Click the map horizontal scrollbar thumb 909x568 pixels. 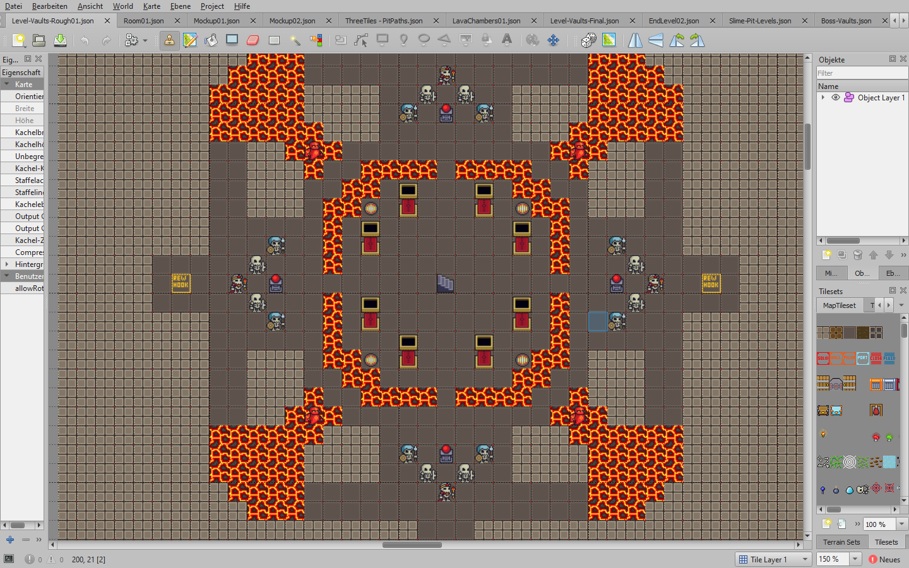coord(412,545)
